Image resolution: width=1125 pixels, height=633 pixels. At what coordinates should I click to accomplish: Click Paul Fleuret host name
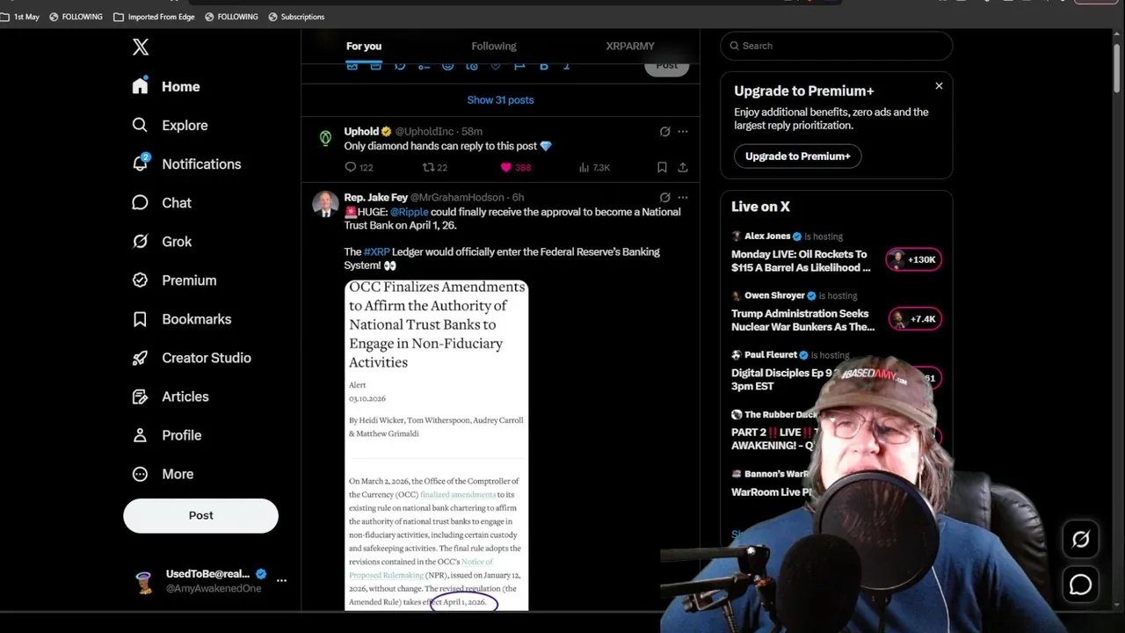[x=771, y=355]
